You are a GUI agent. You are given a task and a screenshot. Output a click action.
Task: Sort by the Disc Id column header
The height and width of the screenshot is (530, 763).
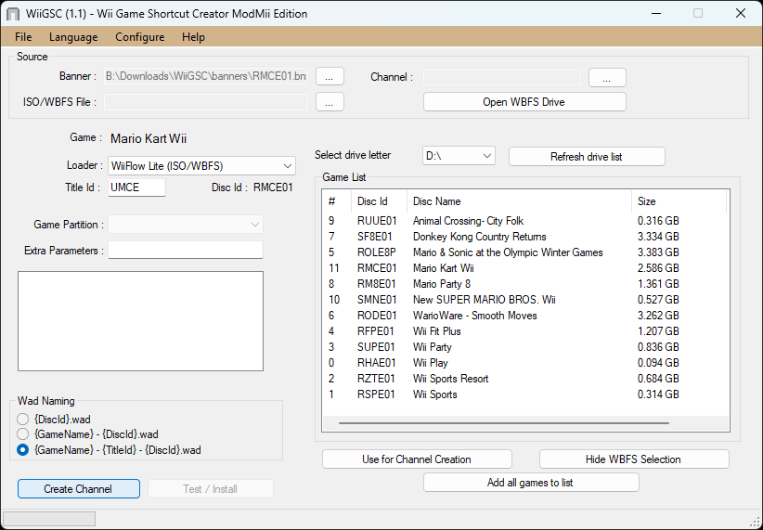(379, 201)
